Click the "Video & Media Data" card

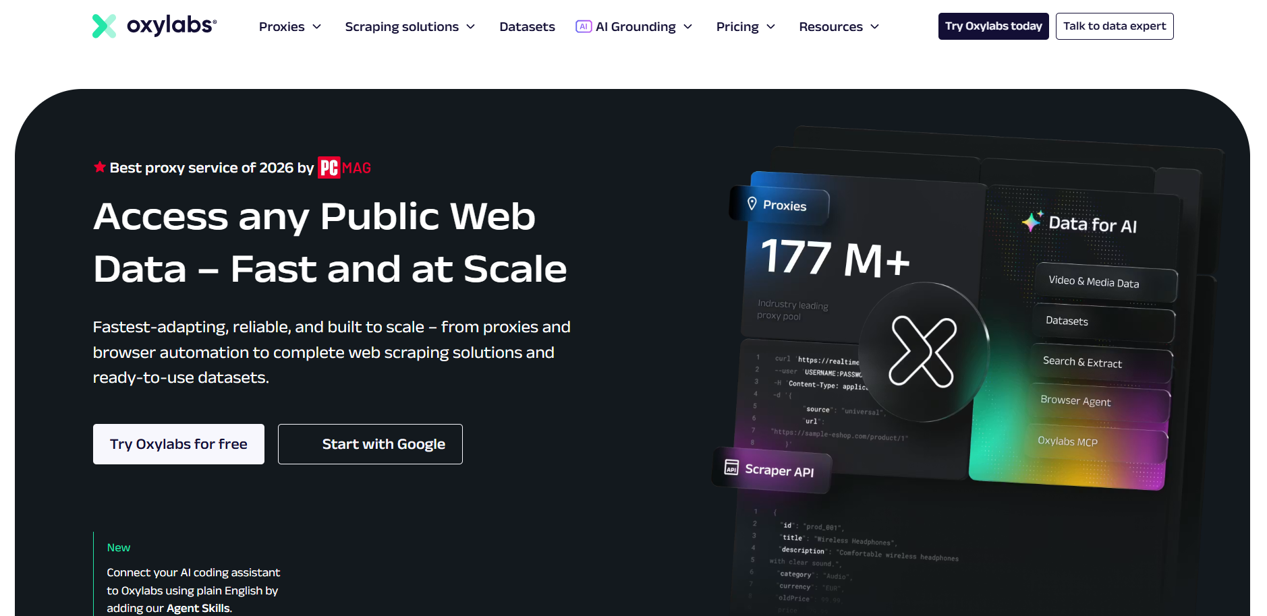tap(1106, 283)
